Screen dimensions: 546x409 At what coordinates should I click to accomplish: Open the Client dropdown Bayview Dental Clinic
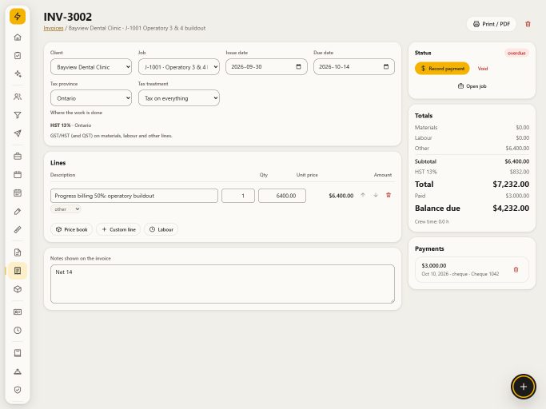pos(91,67)
